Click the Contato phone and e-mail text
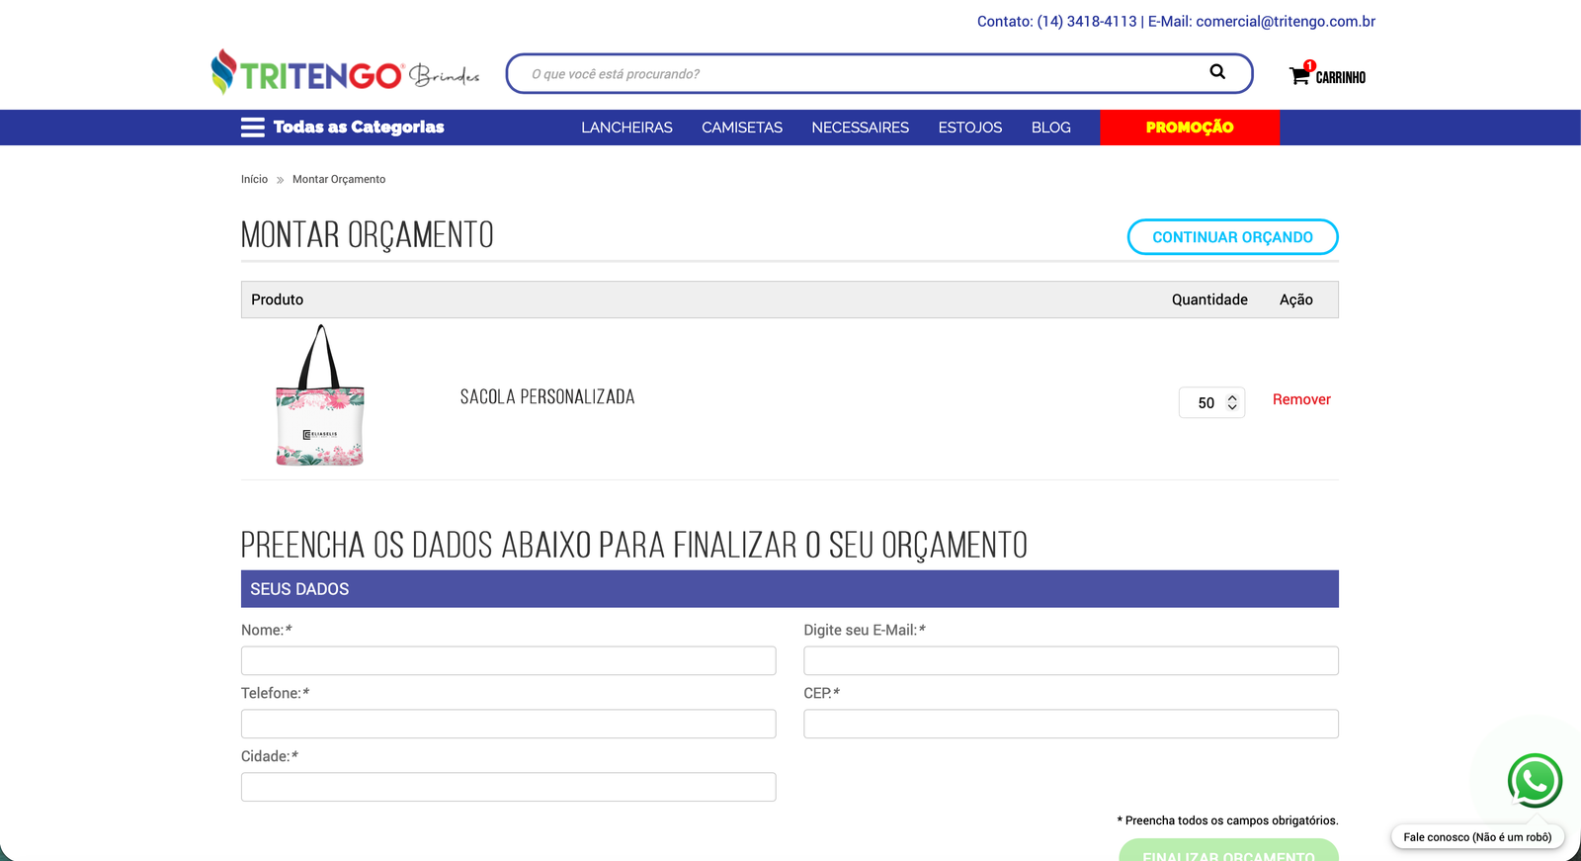 pyautogui.click(x=1176, y=21)
